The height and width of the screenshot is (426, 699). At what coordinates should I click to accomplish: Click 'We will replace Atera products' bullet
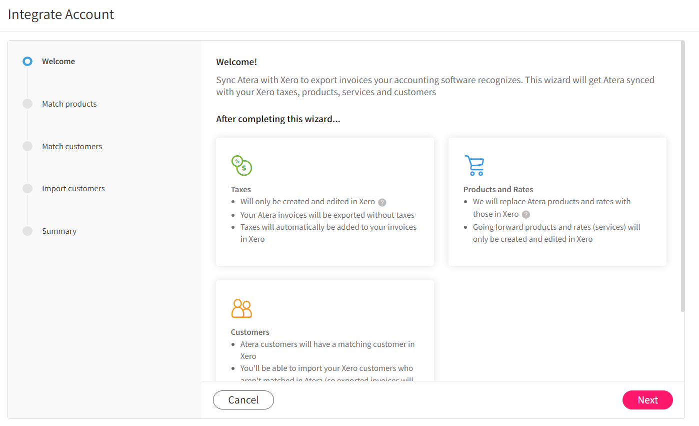coord(552,208)
